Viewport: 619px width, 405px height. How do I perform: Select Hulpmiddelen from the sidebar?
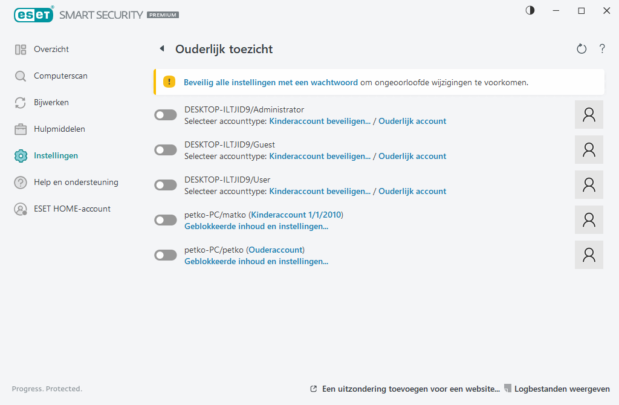59,129
